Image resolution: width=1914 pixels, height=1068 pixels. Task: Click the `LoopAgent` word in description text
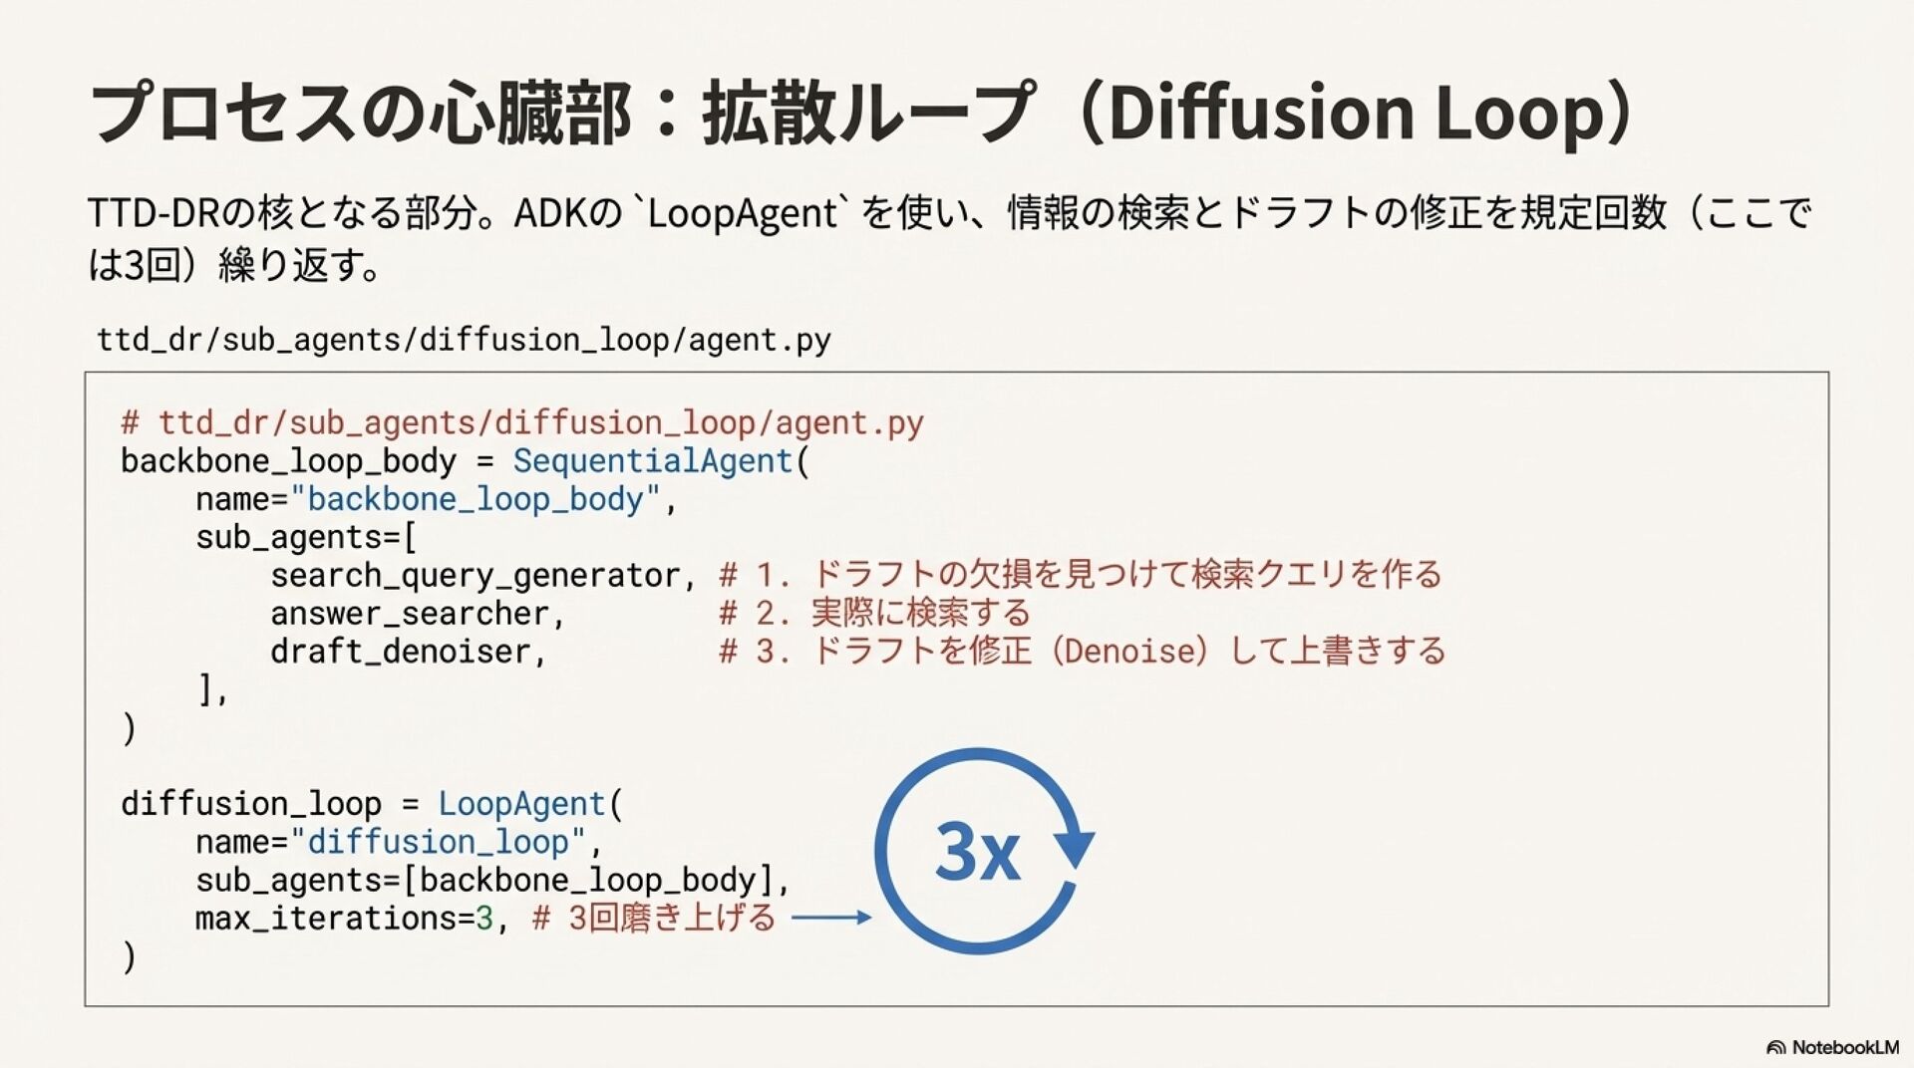tap(742, 212)
